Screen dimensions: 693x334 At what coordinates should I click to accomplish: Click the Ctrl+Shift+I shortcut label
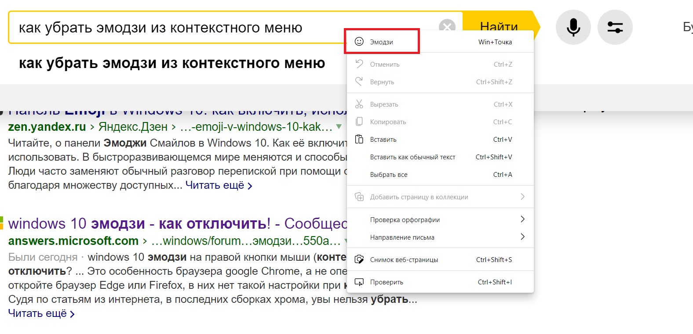495,282
